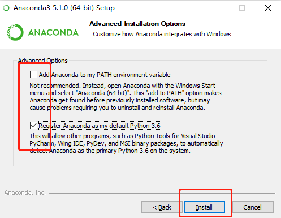The width and height of the screenshot is (281, 218).
Task: Click the 'Customize how Anaconda integrates with Windows' subtitle
Action: [x=162, y=34]
